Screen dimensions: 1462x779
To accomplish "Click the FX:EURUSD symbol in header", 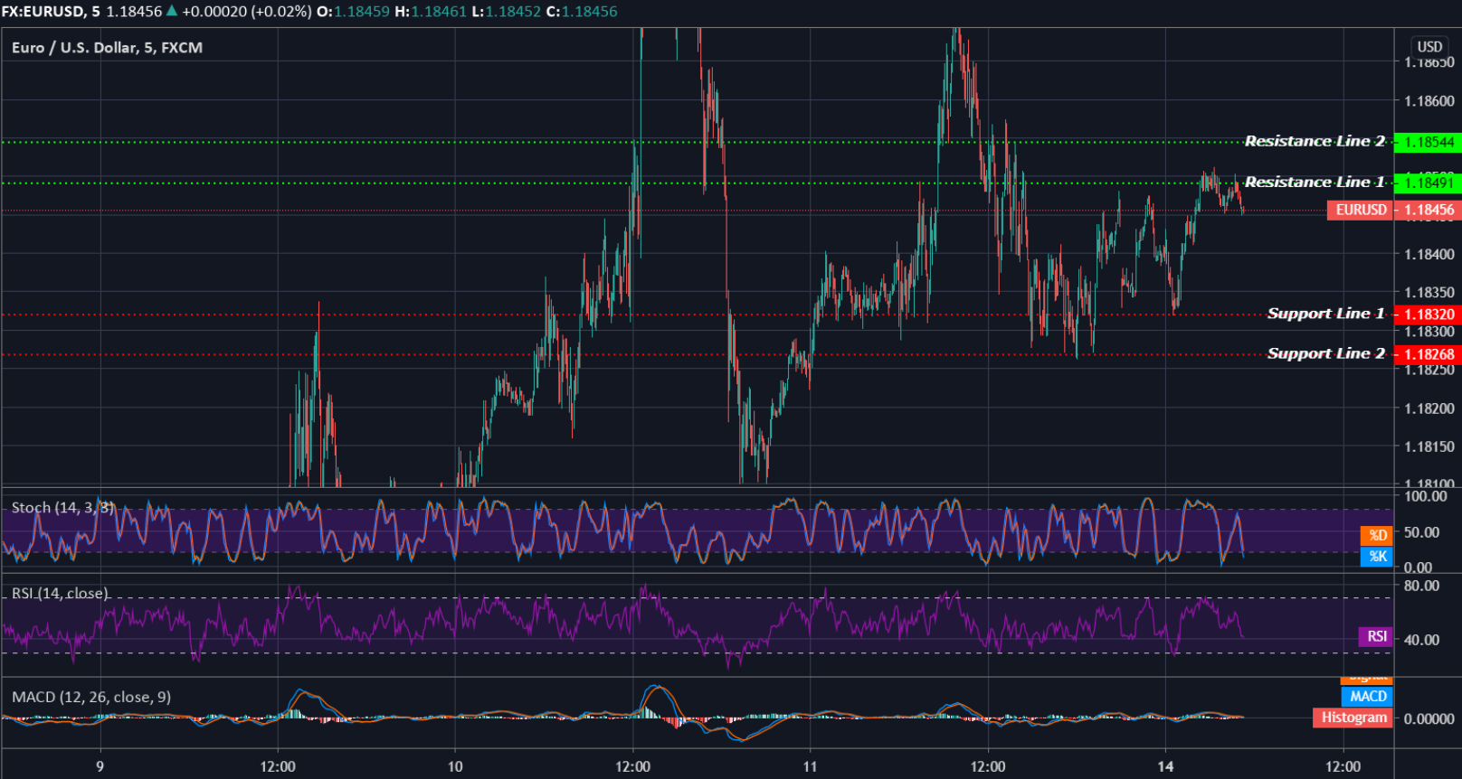I will pos(43,12).
